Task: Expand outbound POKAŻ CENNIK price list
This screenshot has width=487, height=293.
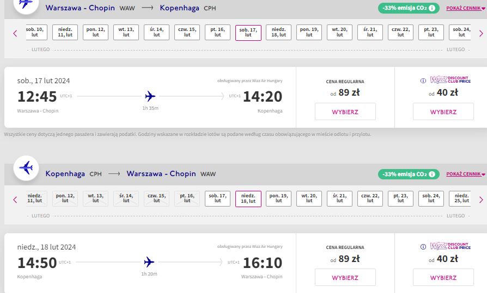Action: pos(466,8)
